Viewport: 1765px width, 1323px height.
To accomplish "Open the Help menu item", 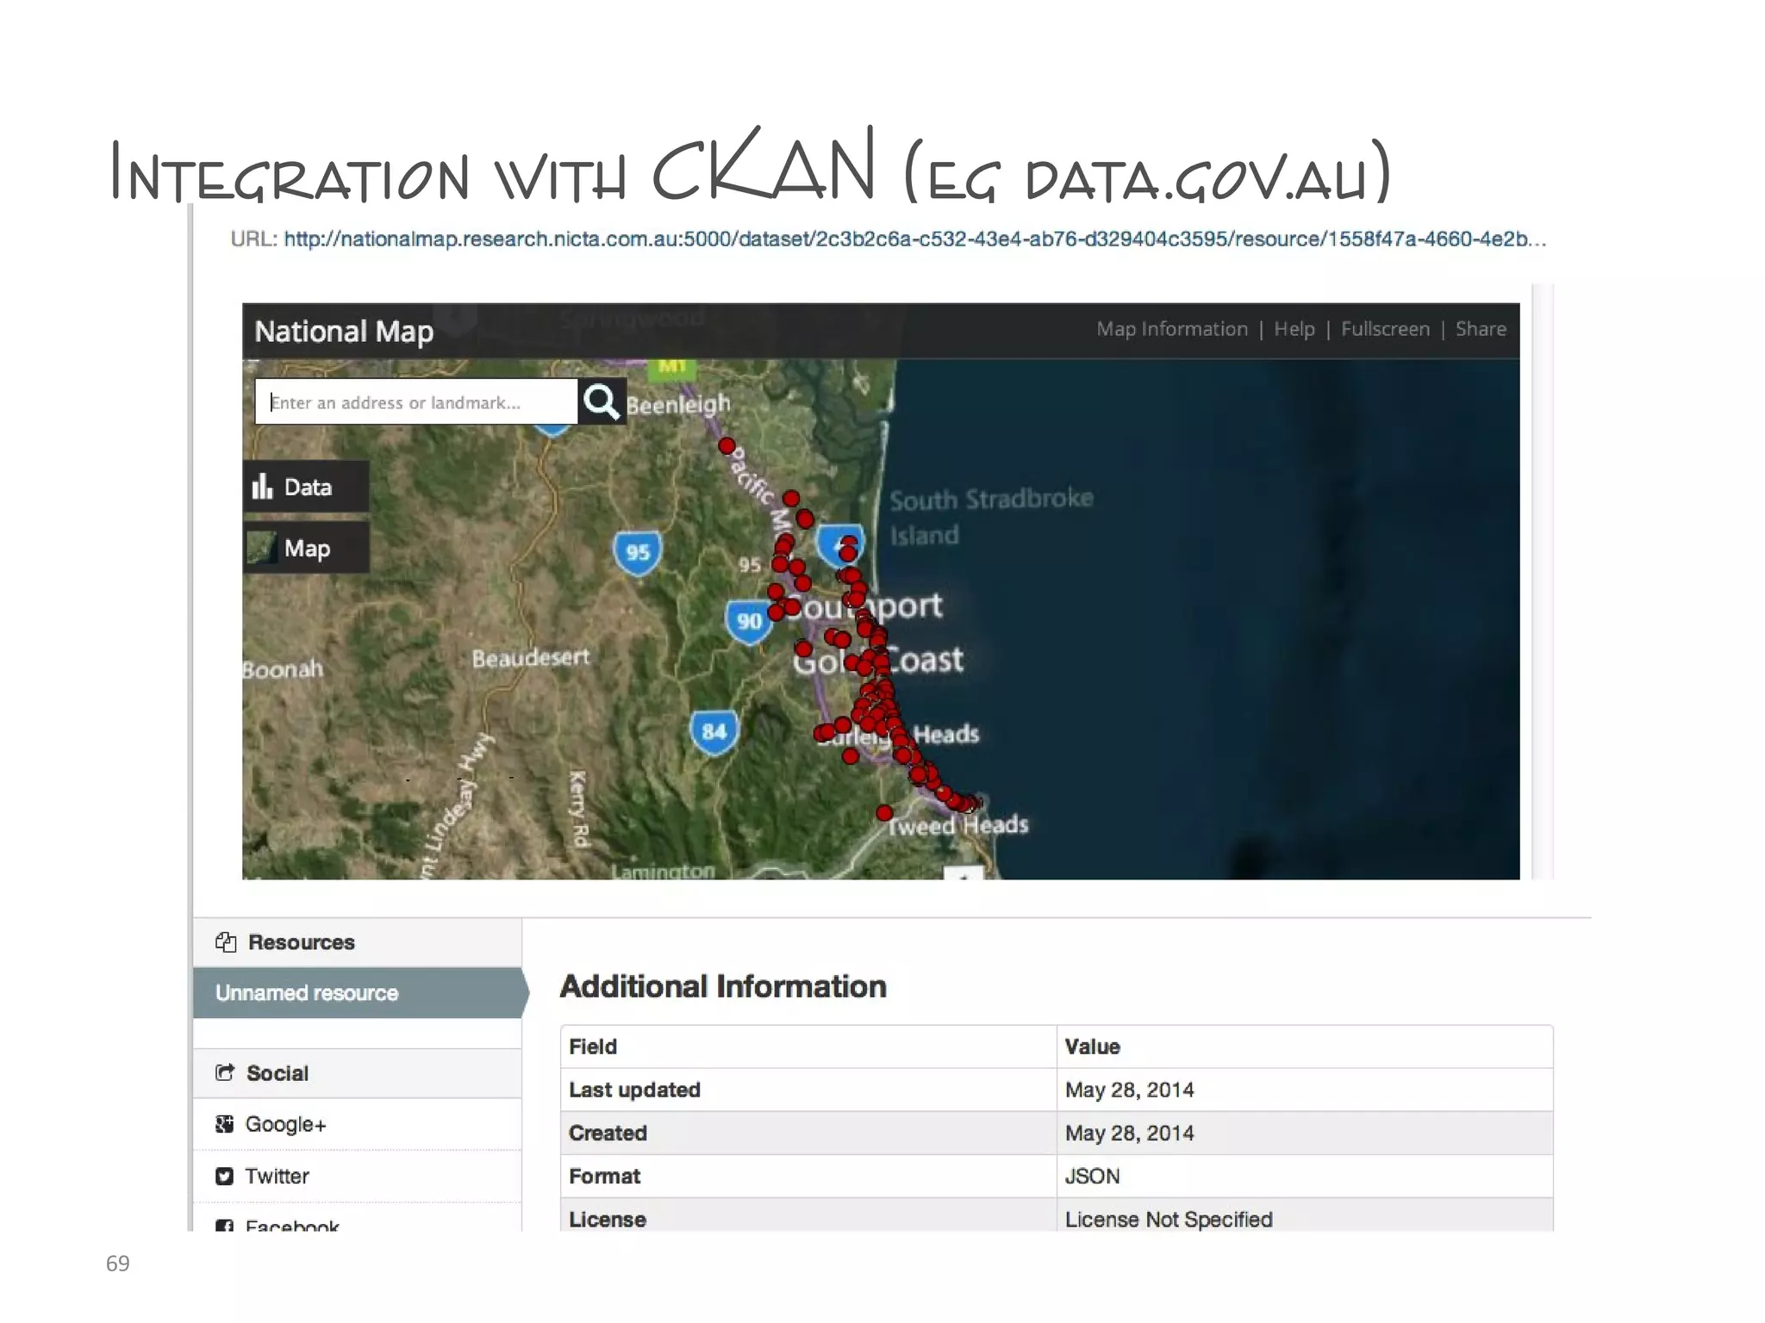I will (x=1294, y=329).
